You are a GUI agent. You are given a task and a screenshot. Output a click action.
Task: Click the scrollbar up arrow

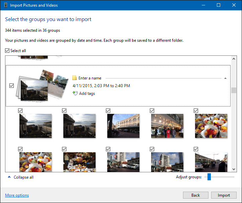(x=234, y=59)
